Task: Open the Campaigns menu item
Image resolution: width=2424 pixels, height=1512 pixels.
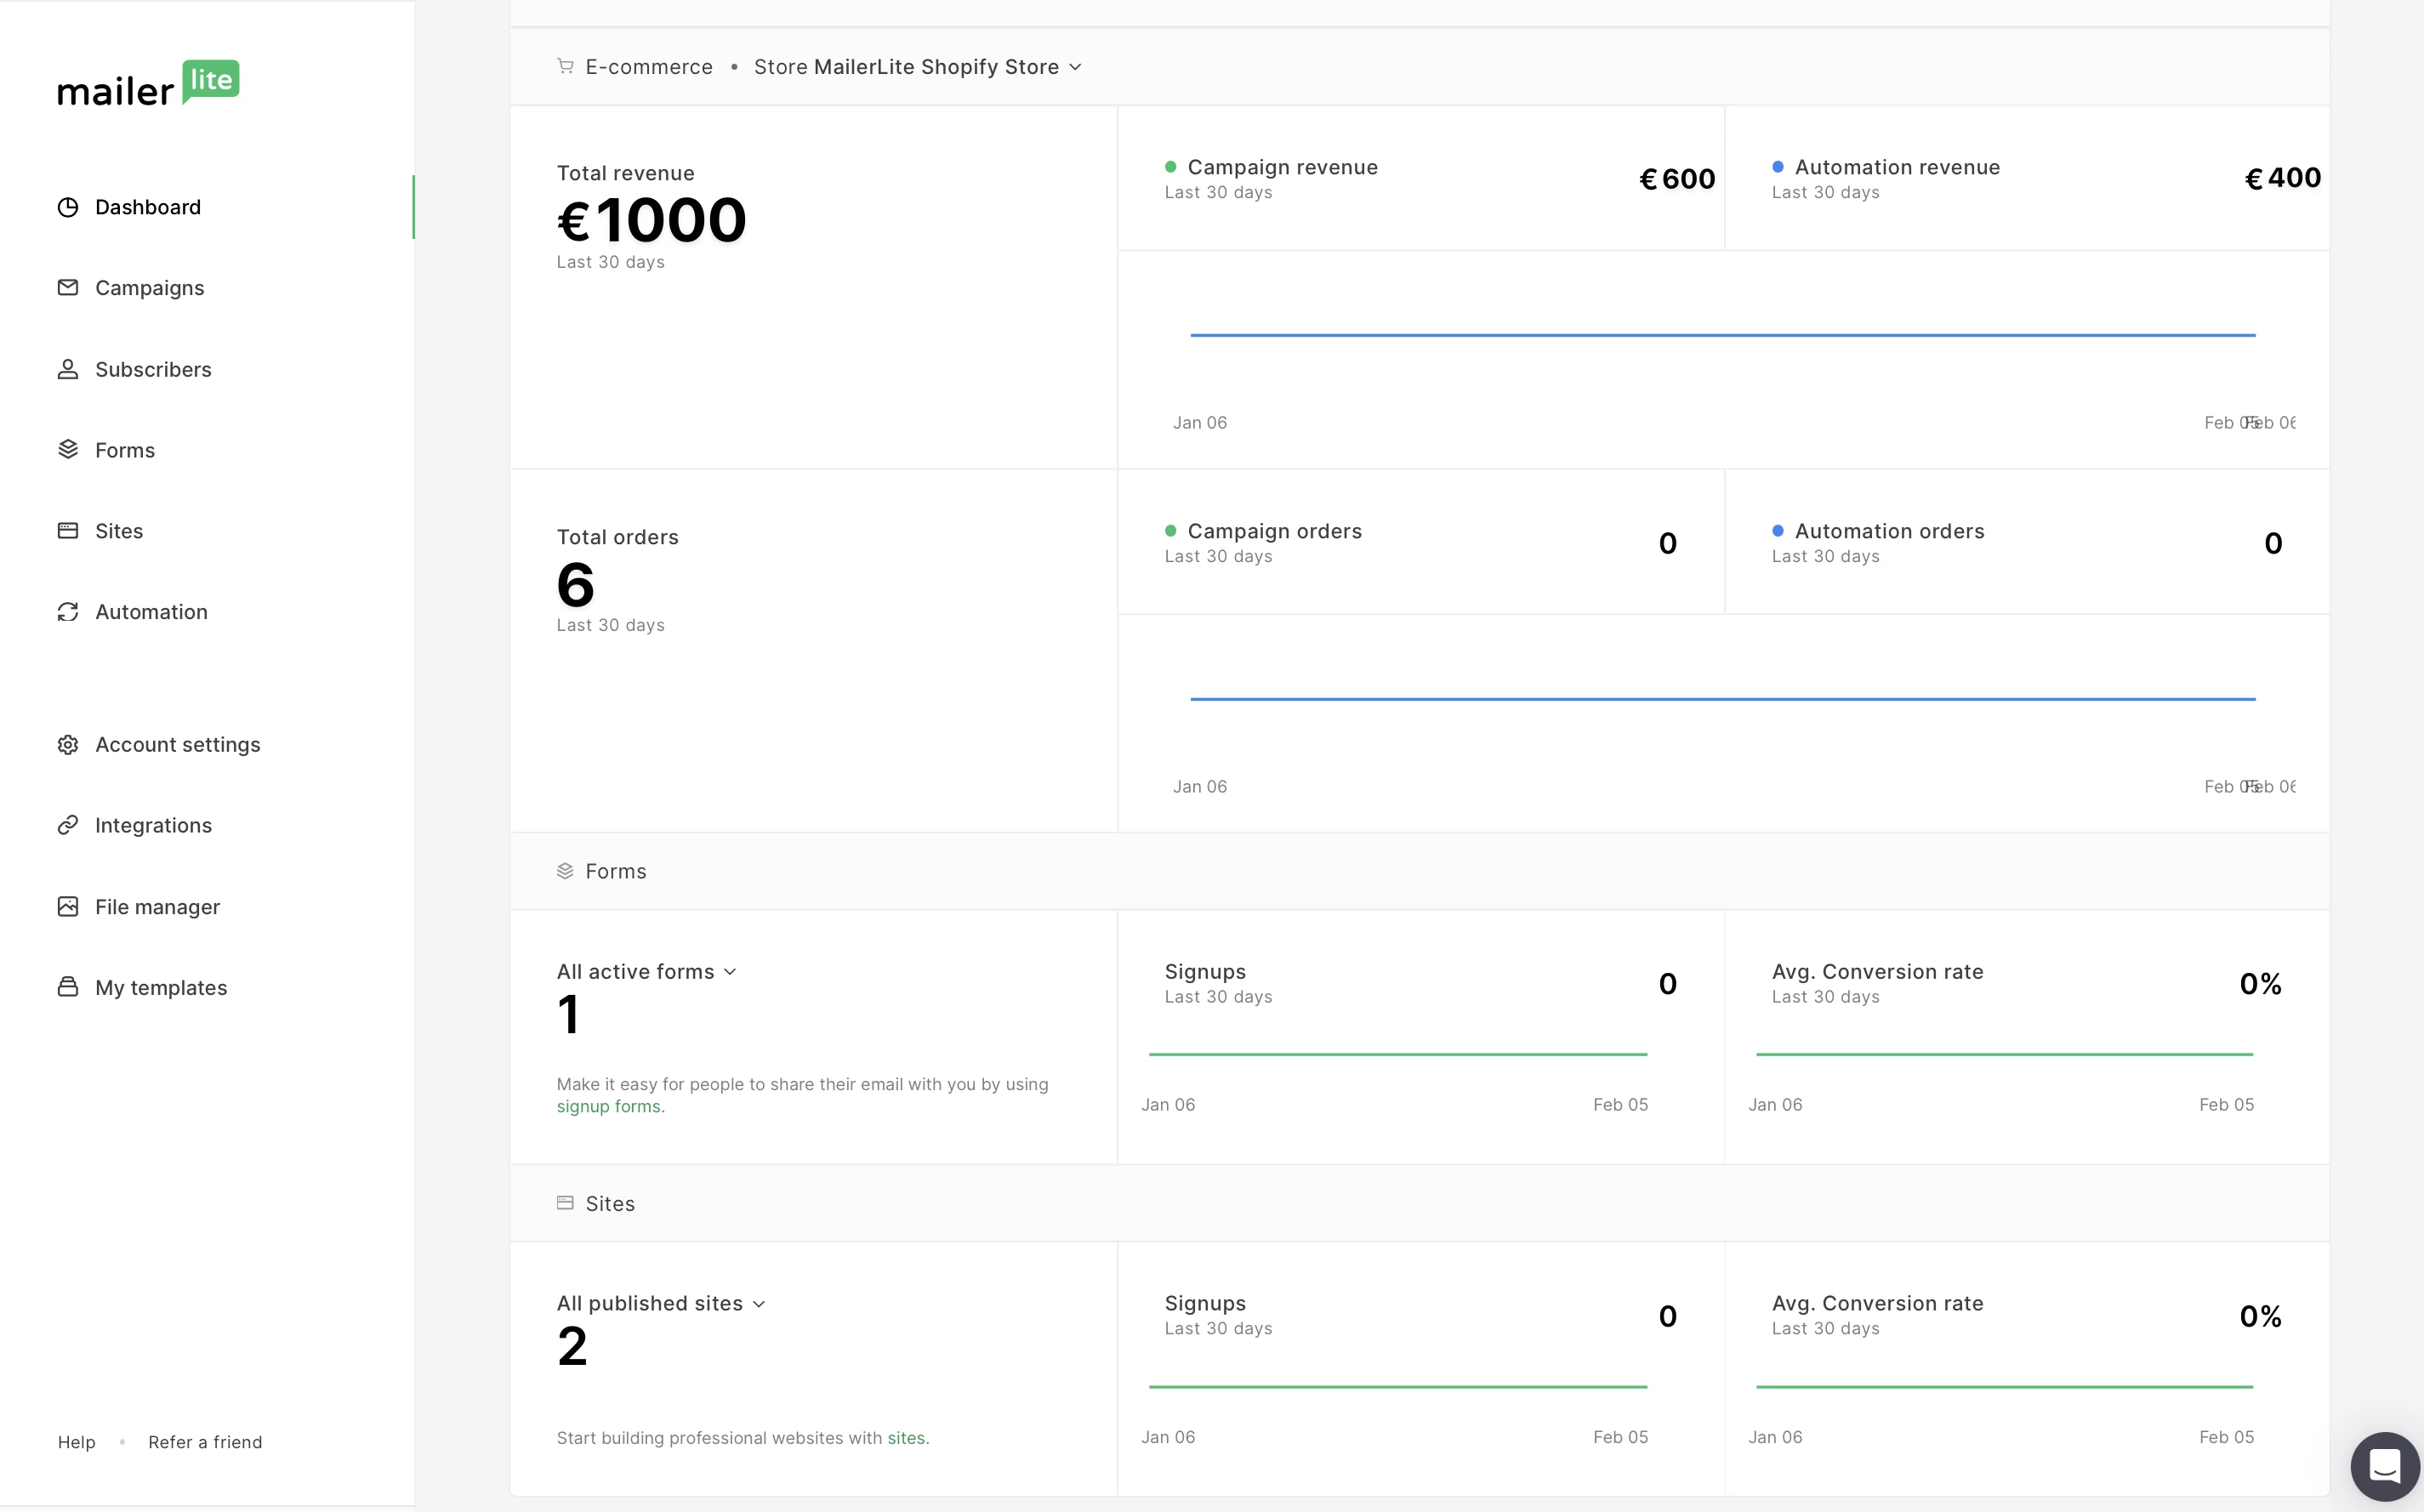Action: (x=149, y=288)
